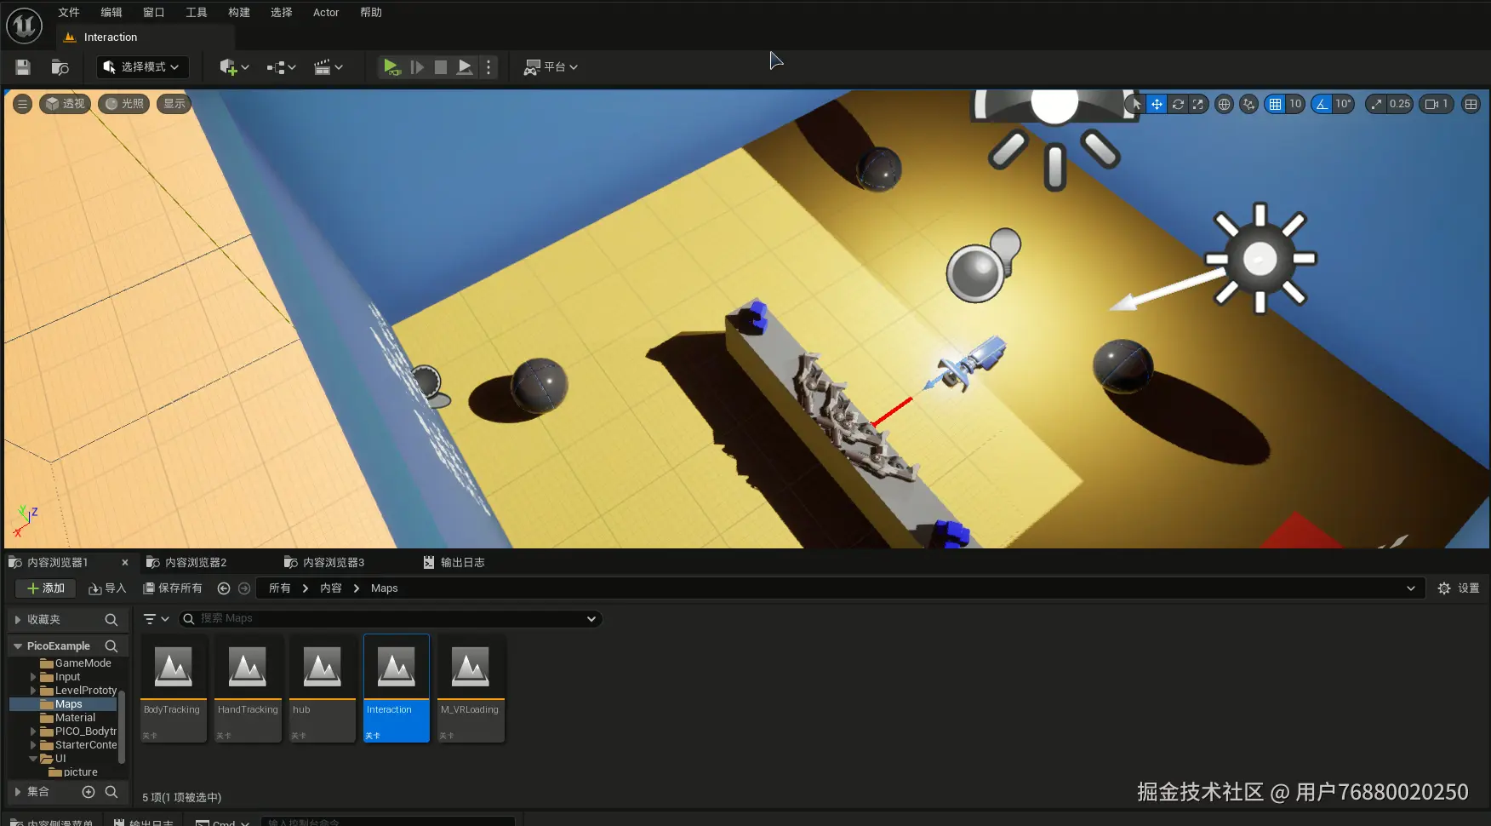Open grid snap size value 10 dropdown
Image resolution: width=1491 pixels, height=826 pixels.
pyautogui.click(x=1295, y=104)
